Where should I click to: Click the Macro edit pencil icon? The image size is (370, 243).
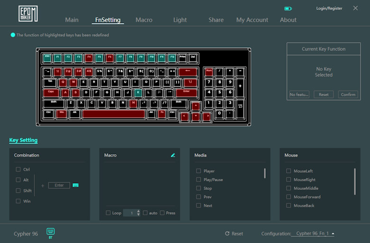point(173,155)
